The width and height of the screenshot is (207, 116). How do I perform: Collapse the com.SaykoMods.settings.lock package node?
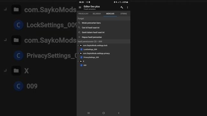[78, 45]
